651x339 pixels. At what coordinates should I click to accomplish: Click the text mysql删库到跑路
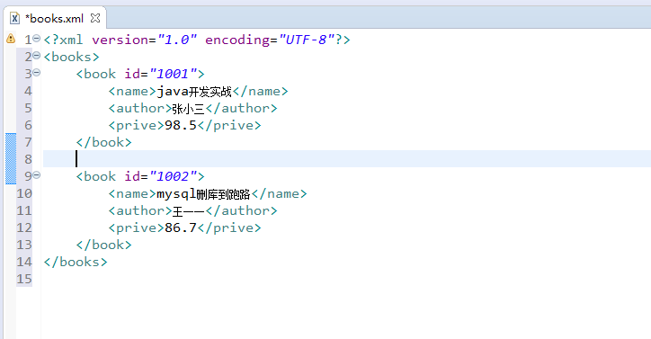203,194
